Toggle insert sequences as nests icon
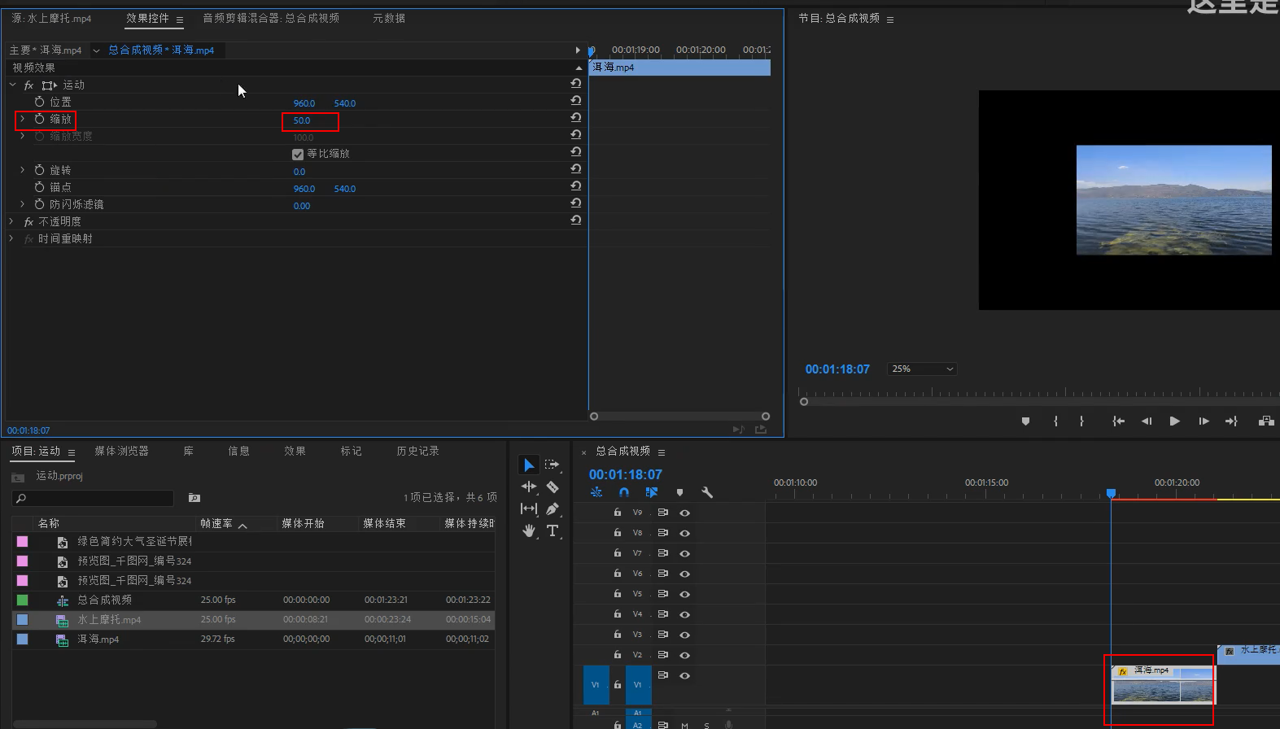The image size is (1280, 729). click(x=596, y=492)
